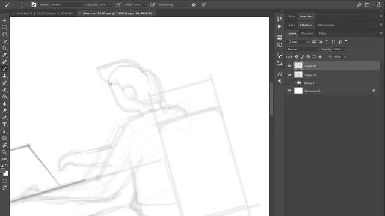Click the foreground color swatch

pyautogui.click(x=3, y=170)
